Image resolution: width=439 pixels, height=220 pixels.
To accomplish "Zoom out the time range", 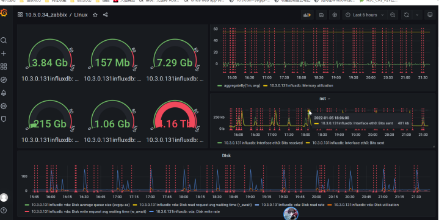I will coord(393,15).
